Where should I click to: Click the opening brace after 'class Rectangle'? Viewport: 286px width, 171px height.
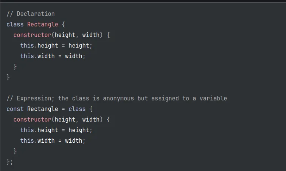point(63,25)
